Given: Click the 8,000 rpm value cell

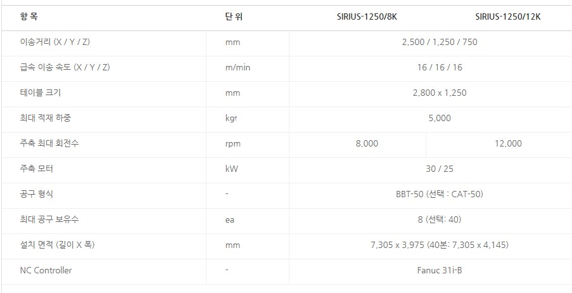Looking at the screenshot, I should [367, 143].
